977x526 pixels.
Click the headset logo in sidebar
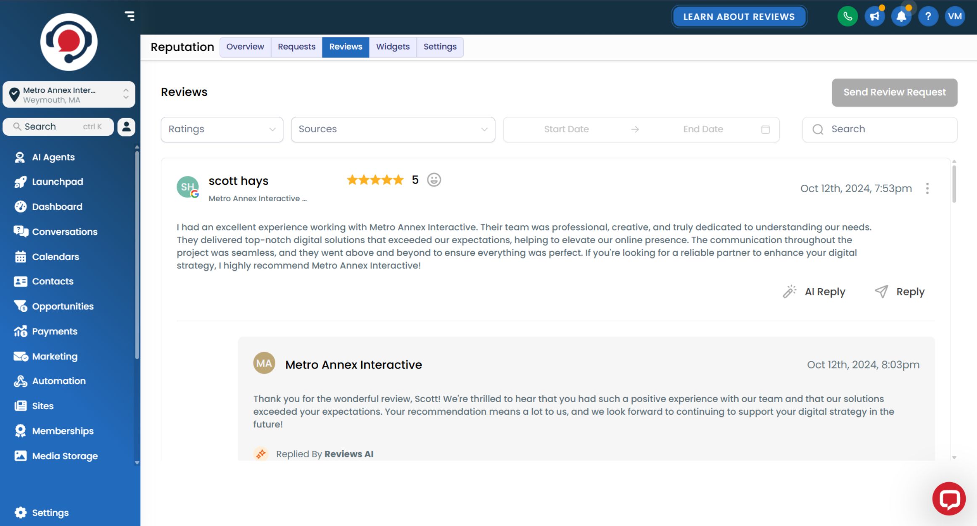(69, 42)
